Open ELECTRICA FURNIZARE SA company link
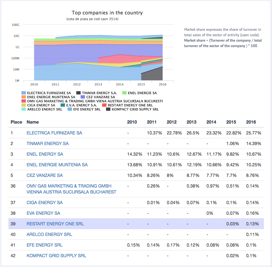This screenshot has height=267, width=272. point(54,133)
